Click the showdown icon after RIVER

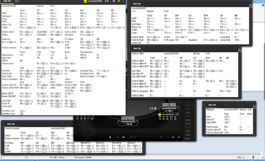click(161, 137)
